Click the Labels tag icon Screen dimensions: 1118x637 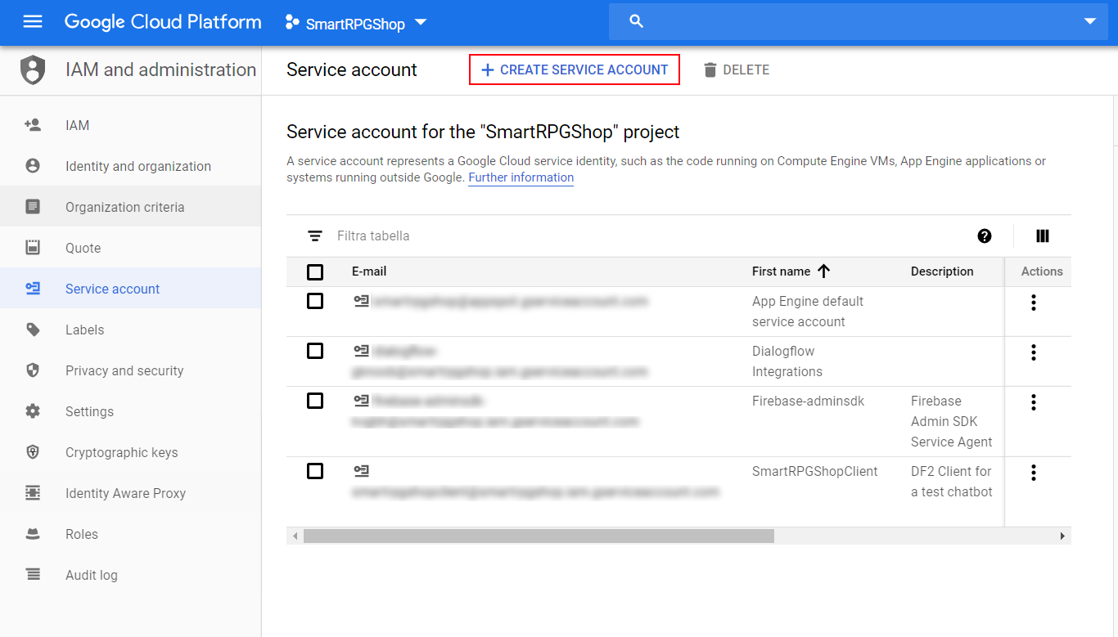tap(33, 330)
